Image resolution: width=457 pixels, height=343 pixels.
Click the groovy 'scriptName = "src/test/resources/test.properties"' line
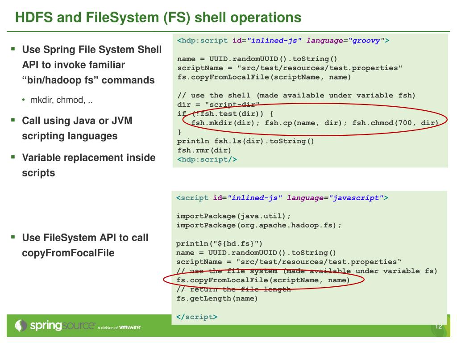point(290,68)
